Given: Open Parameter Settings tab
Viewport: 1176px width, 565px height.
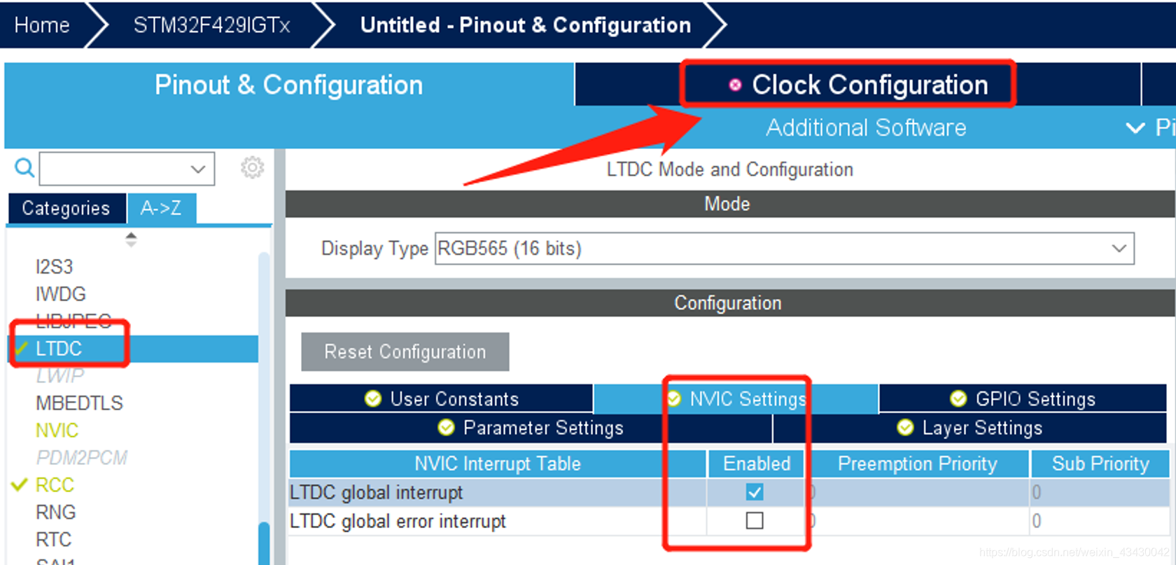Looking at the screenshot, I should (x=531, y=427).
